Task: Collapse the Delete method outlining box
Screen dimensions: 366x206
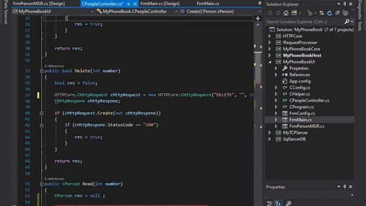Action: coord(41,71)
